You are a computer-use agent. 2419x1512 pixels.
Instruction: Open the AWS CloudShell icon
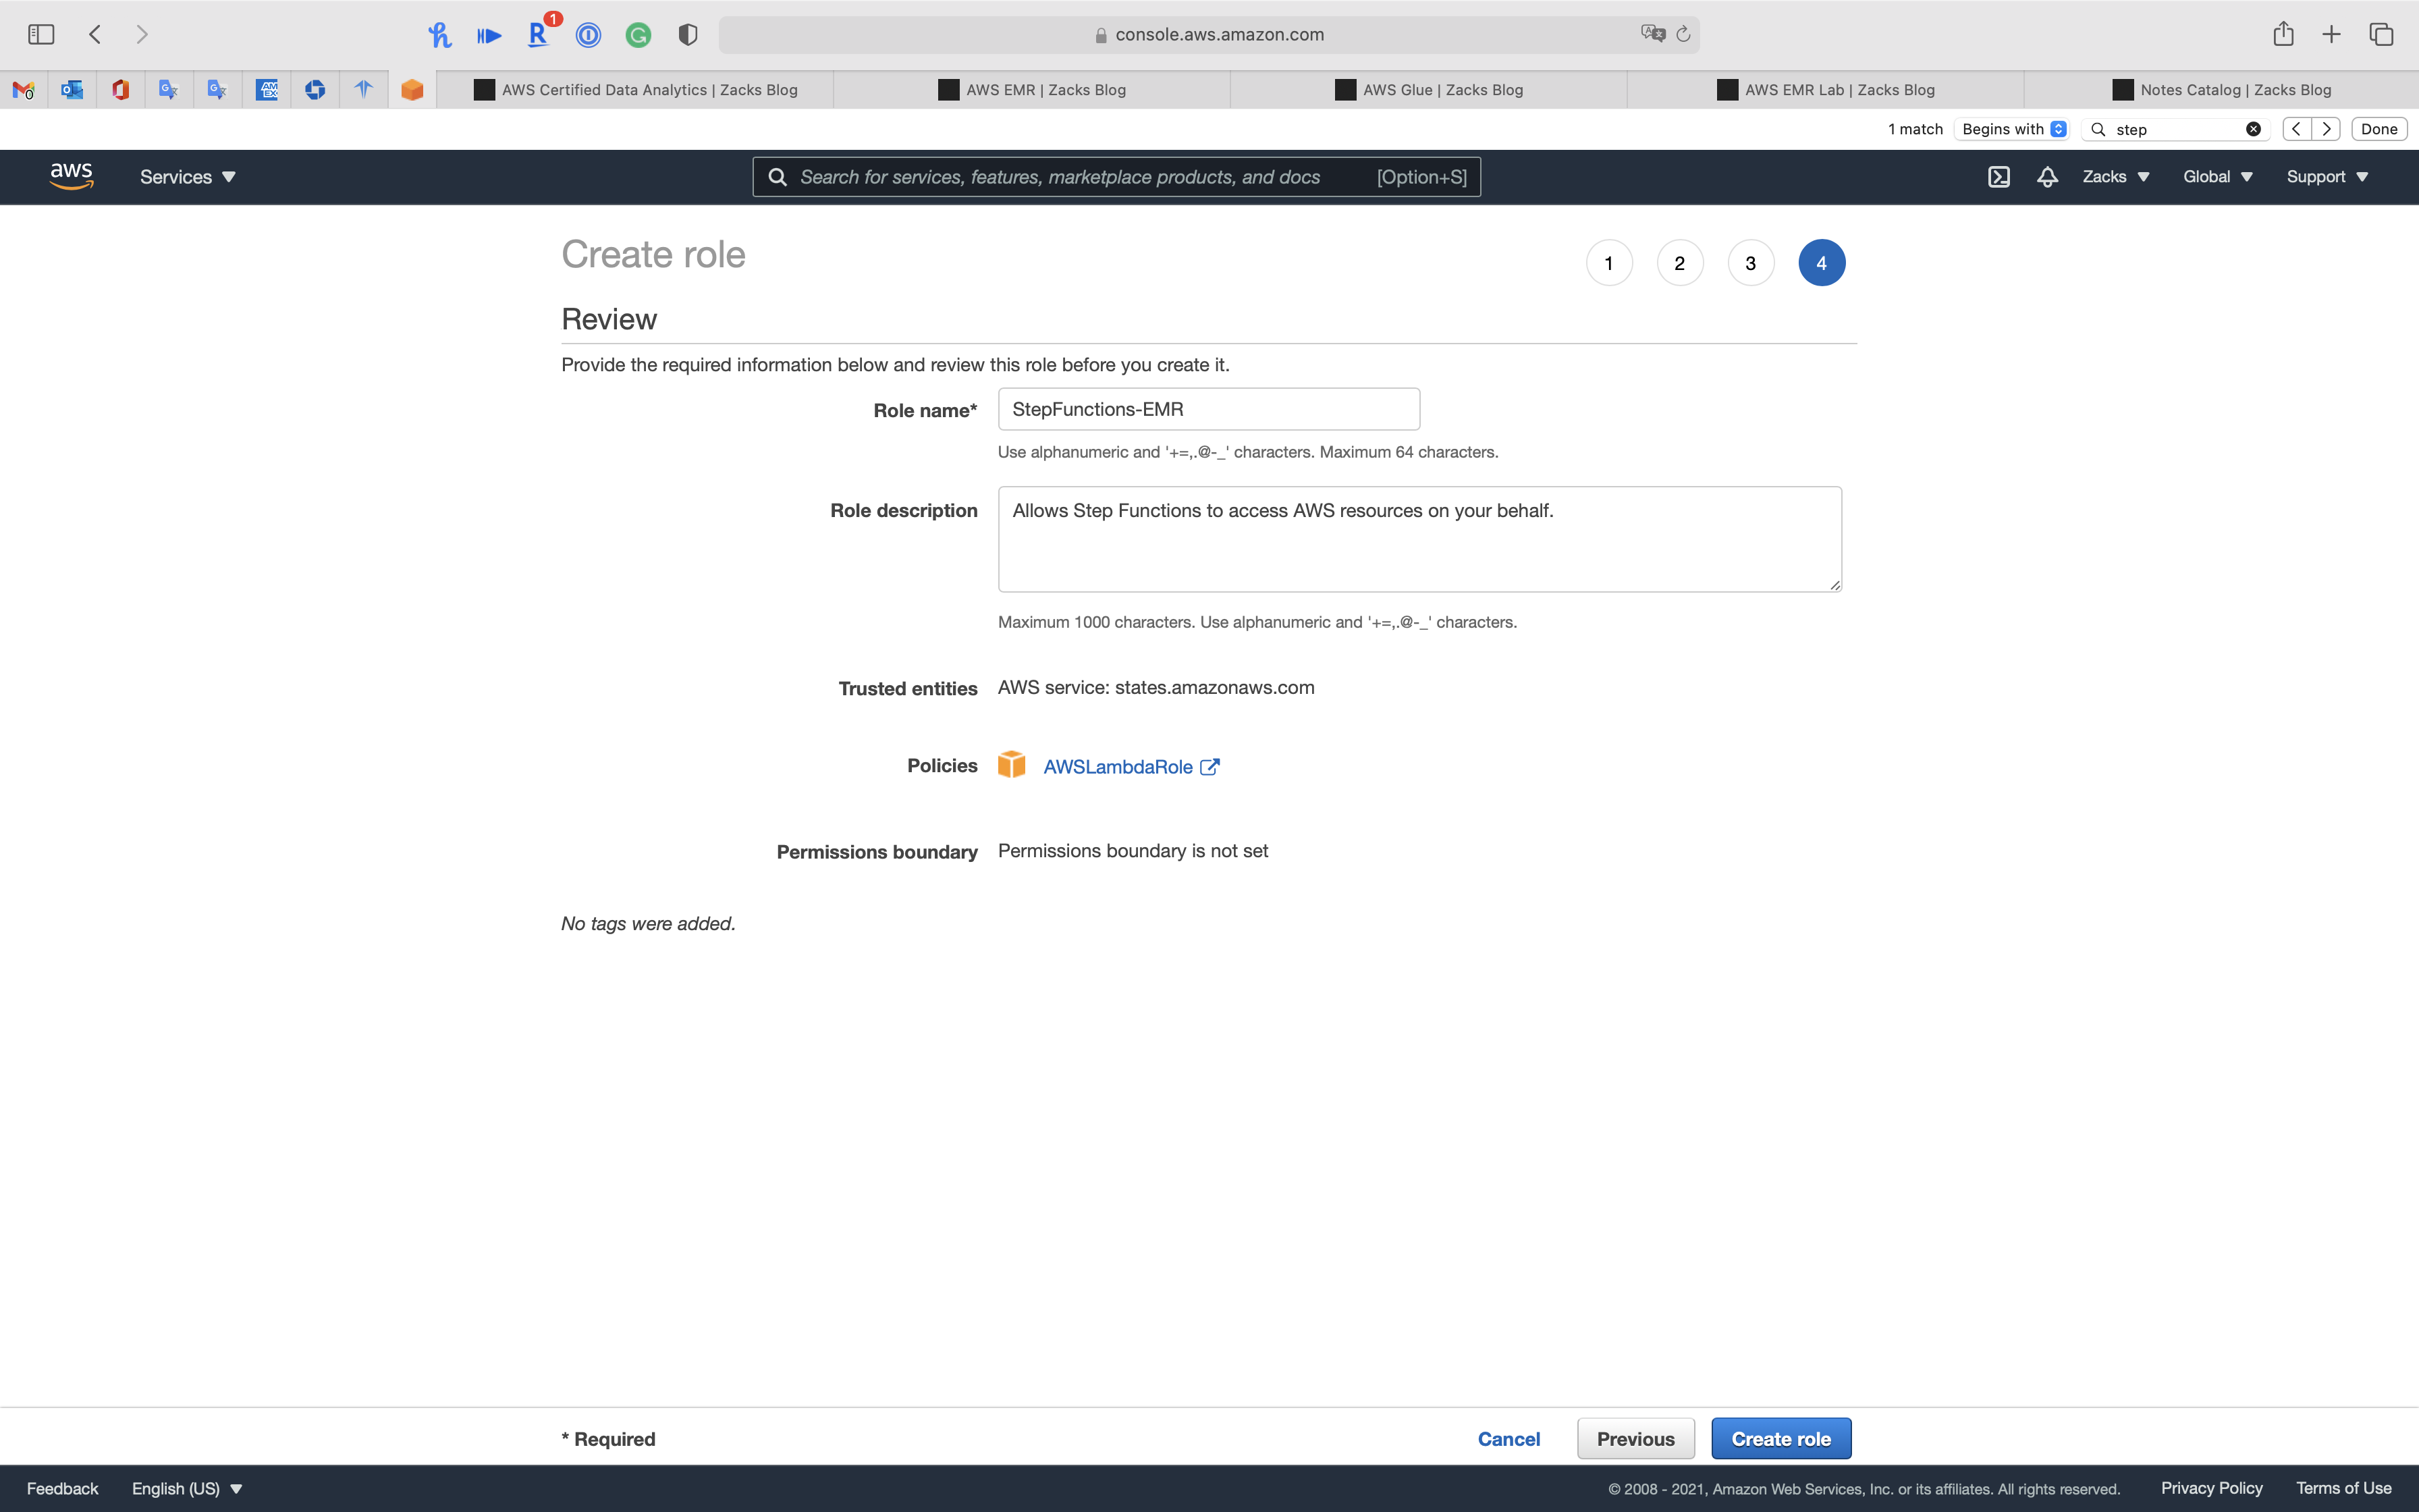[x=1999, y=177]
